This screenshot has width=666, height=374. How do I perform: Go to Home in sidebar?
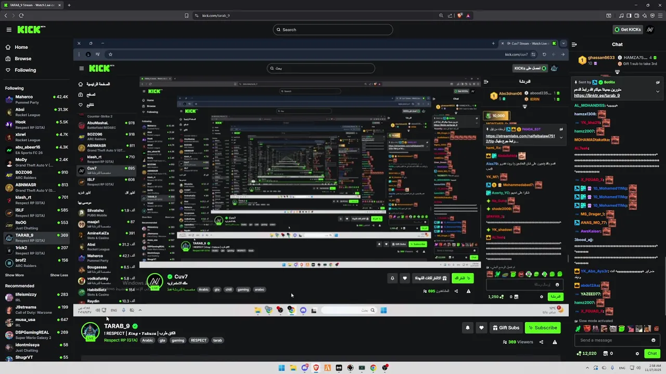(x=21, y=47)
